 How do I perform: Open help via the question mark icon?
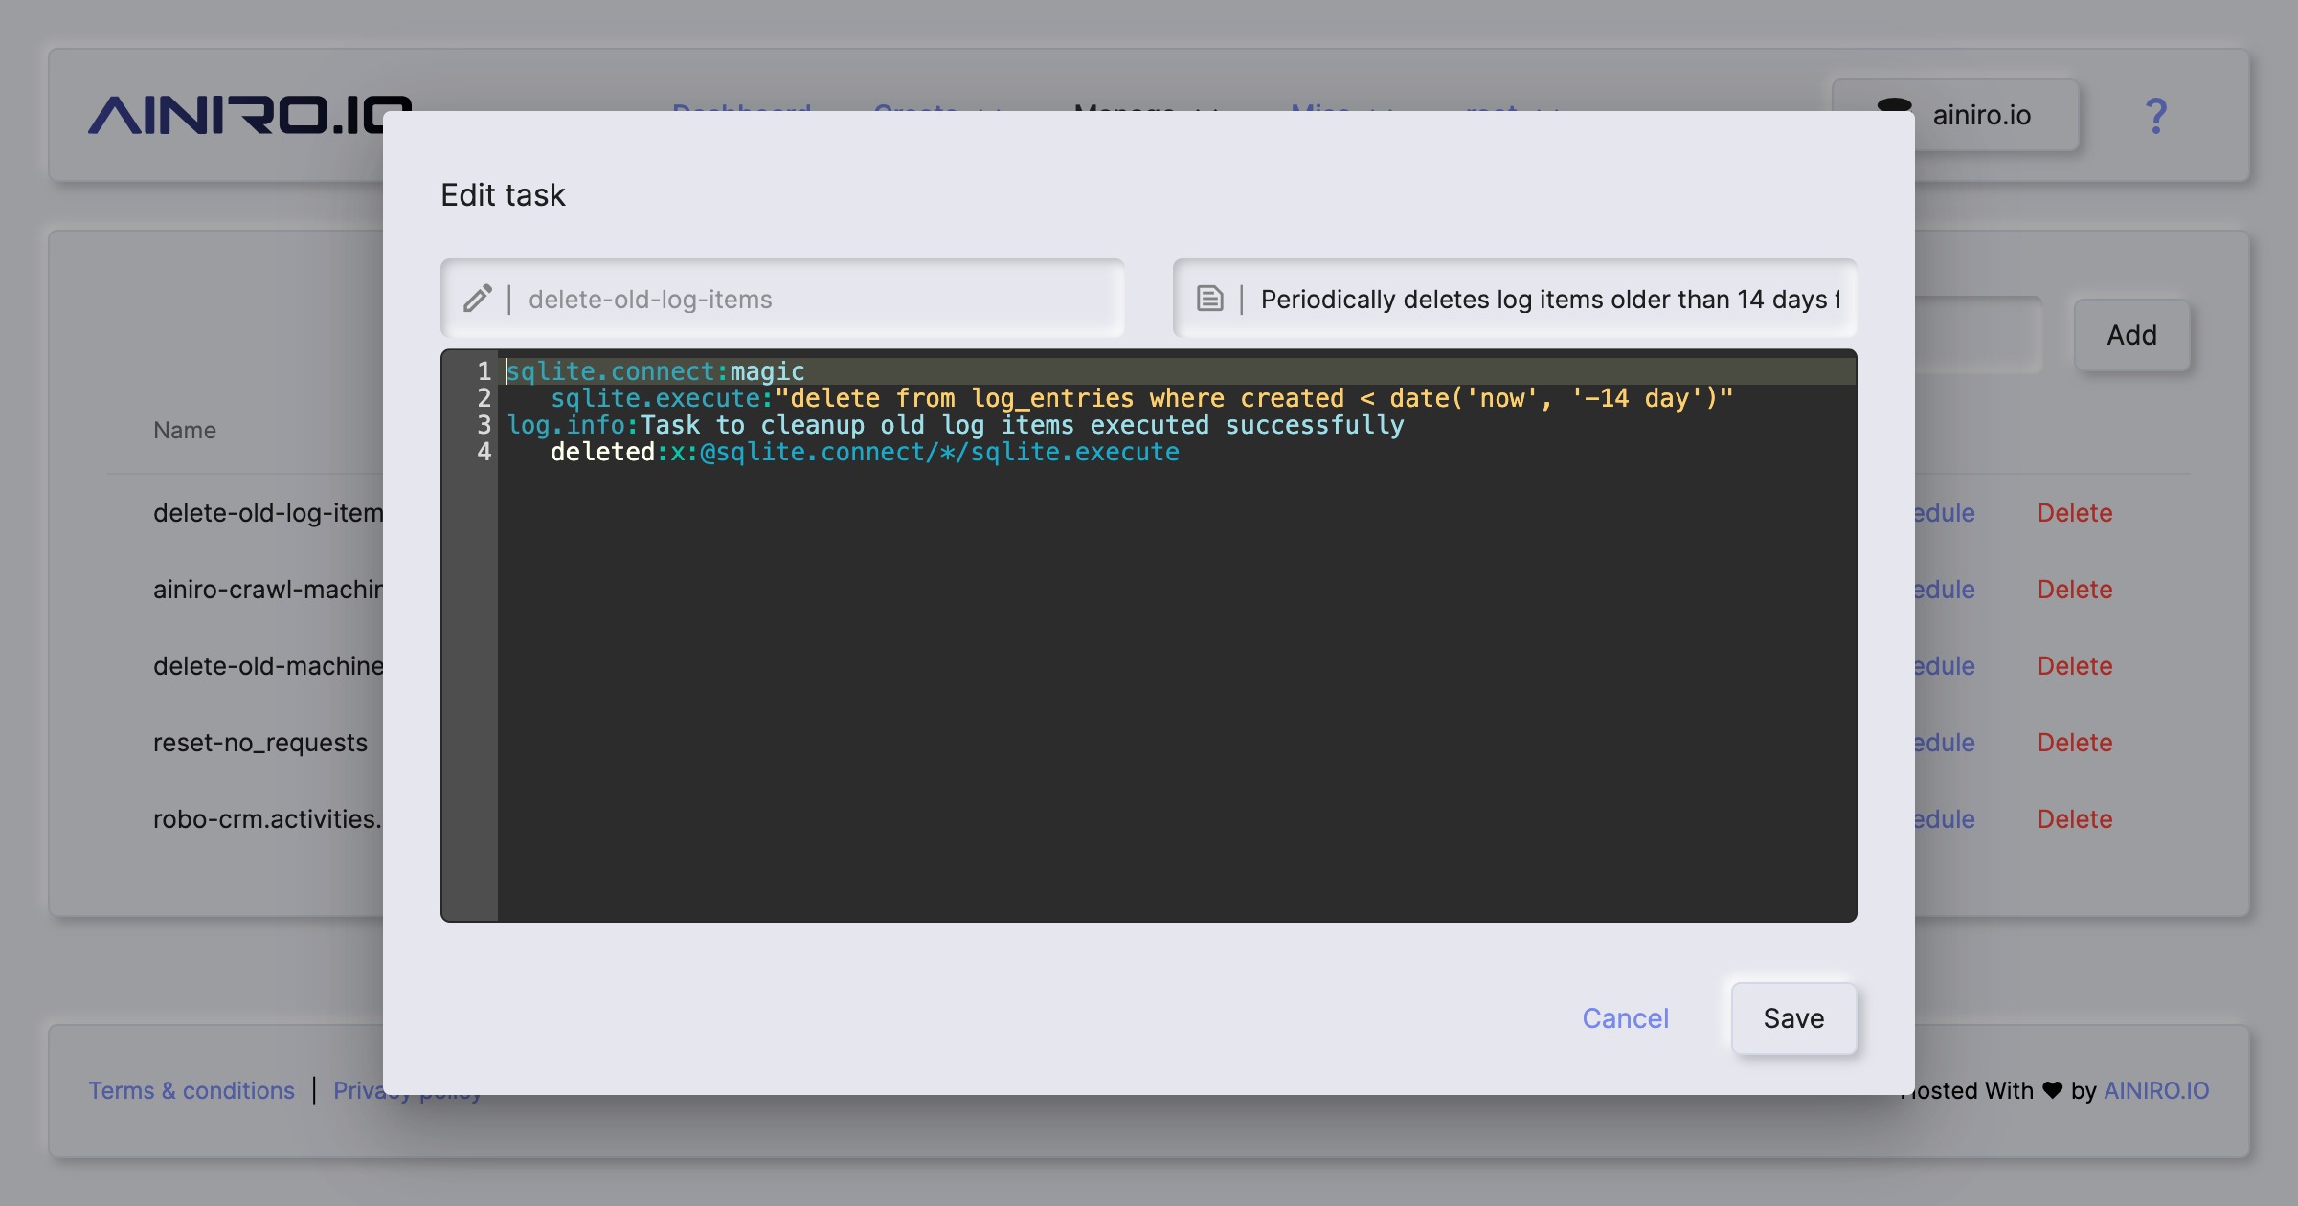(2155, 116)
